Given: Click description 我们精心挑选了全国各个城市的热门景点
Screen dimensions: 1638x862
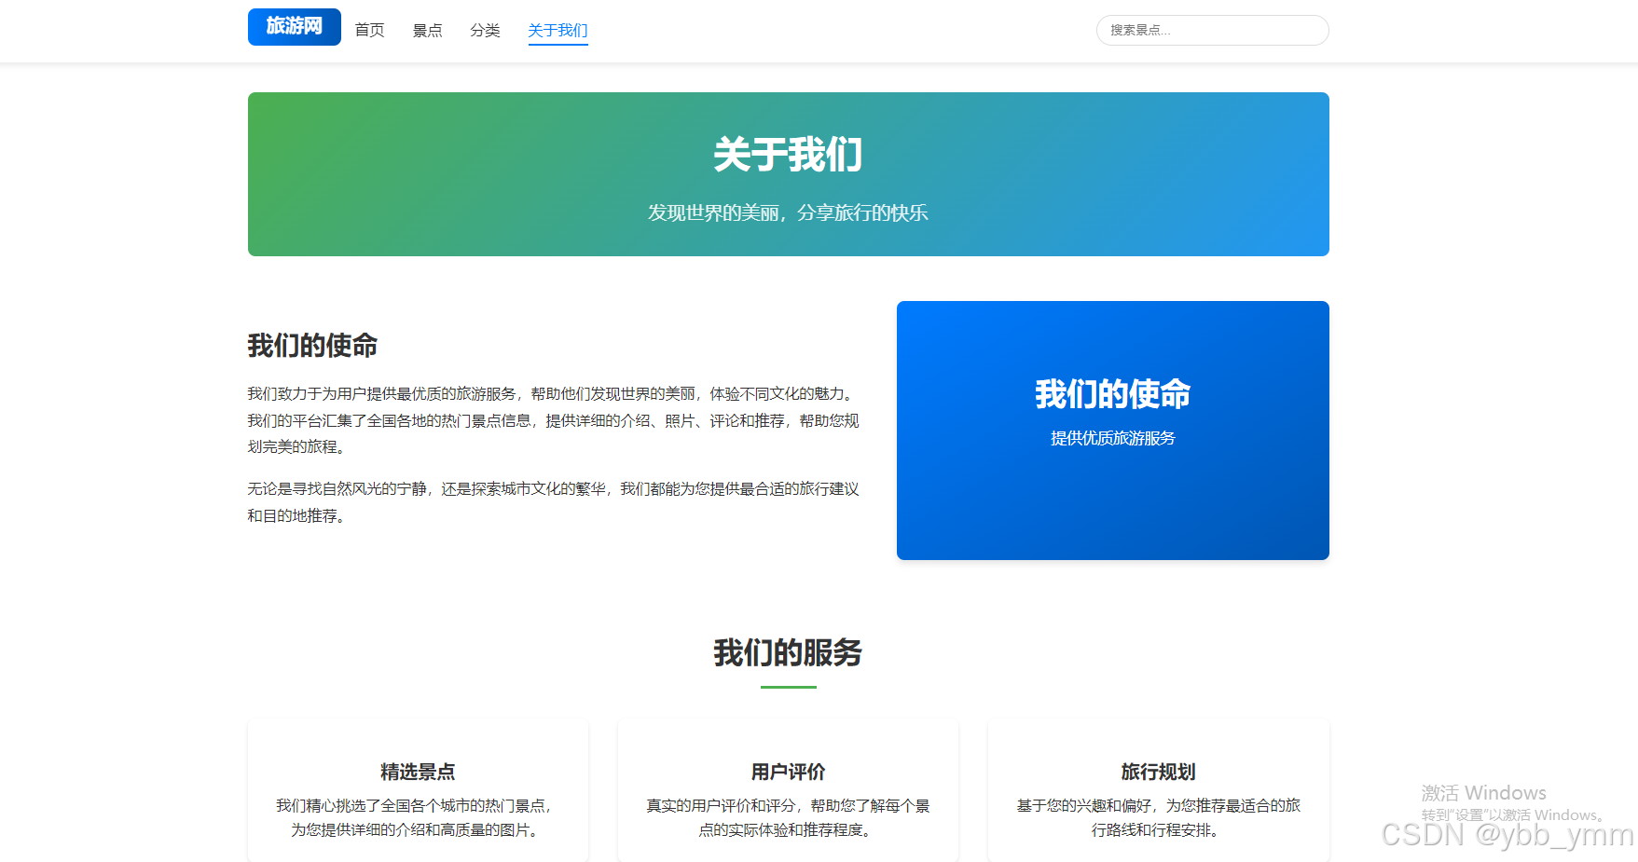Looking at the screenshot, I should tap(418, 817).
